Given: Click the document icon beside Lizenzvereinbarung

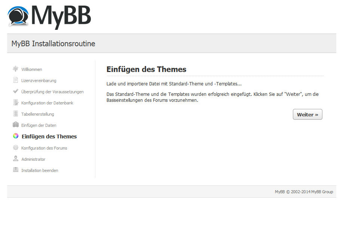Looking at the screenshot, I should pos(16,80).
